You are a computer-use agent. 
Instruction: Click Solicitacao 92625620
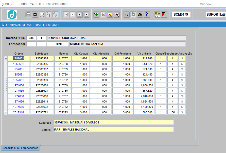tap(42, 85)
